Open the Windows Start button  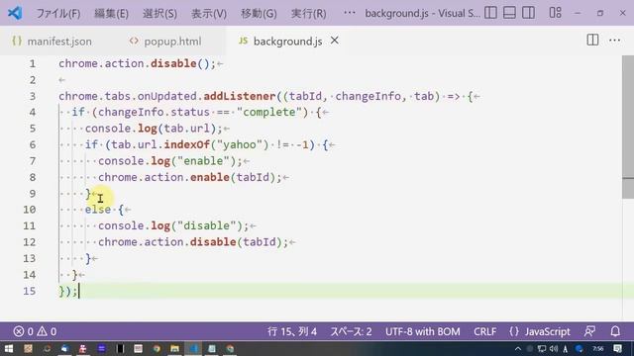coord(9,348)
